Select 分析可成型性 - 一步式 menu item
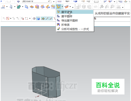The image size is (131, 101). coord(75,29)
